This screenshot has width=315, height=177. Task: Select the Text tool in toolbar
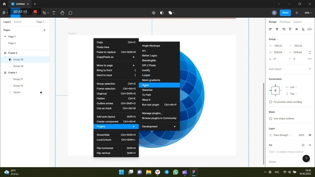(x=54, y=13)
